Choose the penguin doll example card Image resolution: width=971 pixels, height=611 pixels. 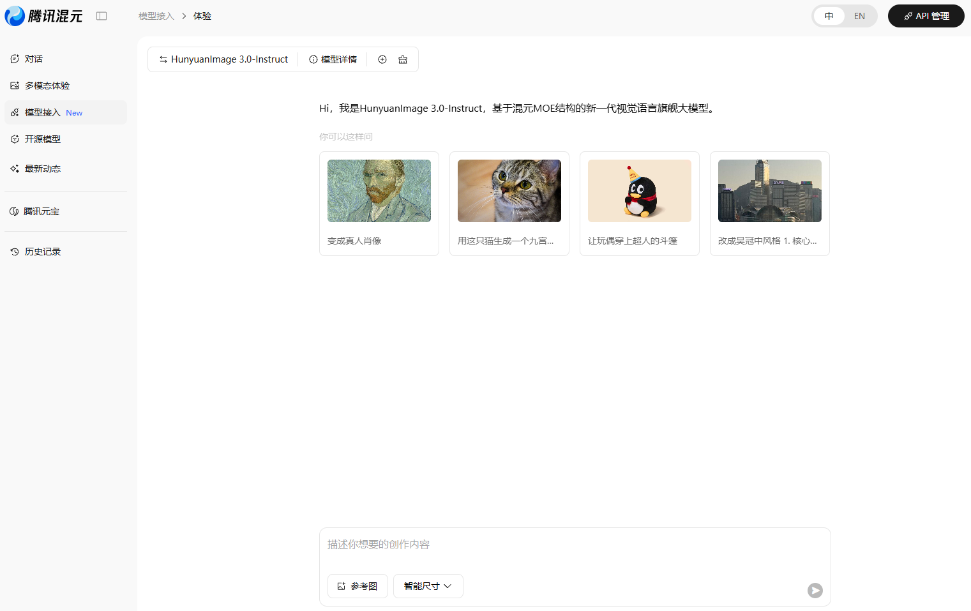coord(640,203)
